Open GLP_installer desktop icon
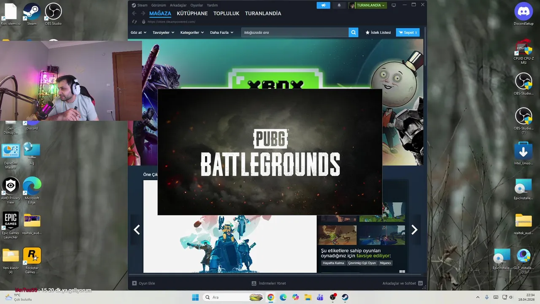Viewport: 540px width, 304px height. coord(524,261)
